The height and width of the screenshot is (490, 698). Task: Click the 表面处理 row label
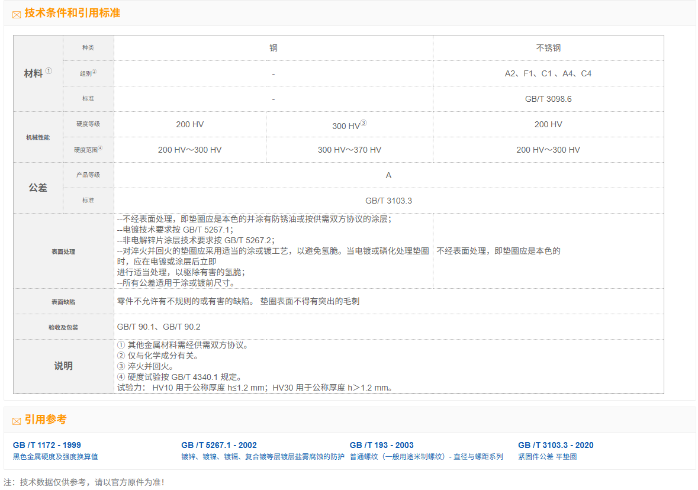[63, 252]
